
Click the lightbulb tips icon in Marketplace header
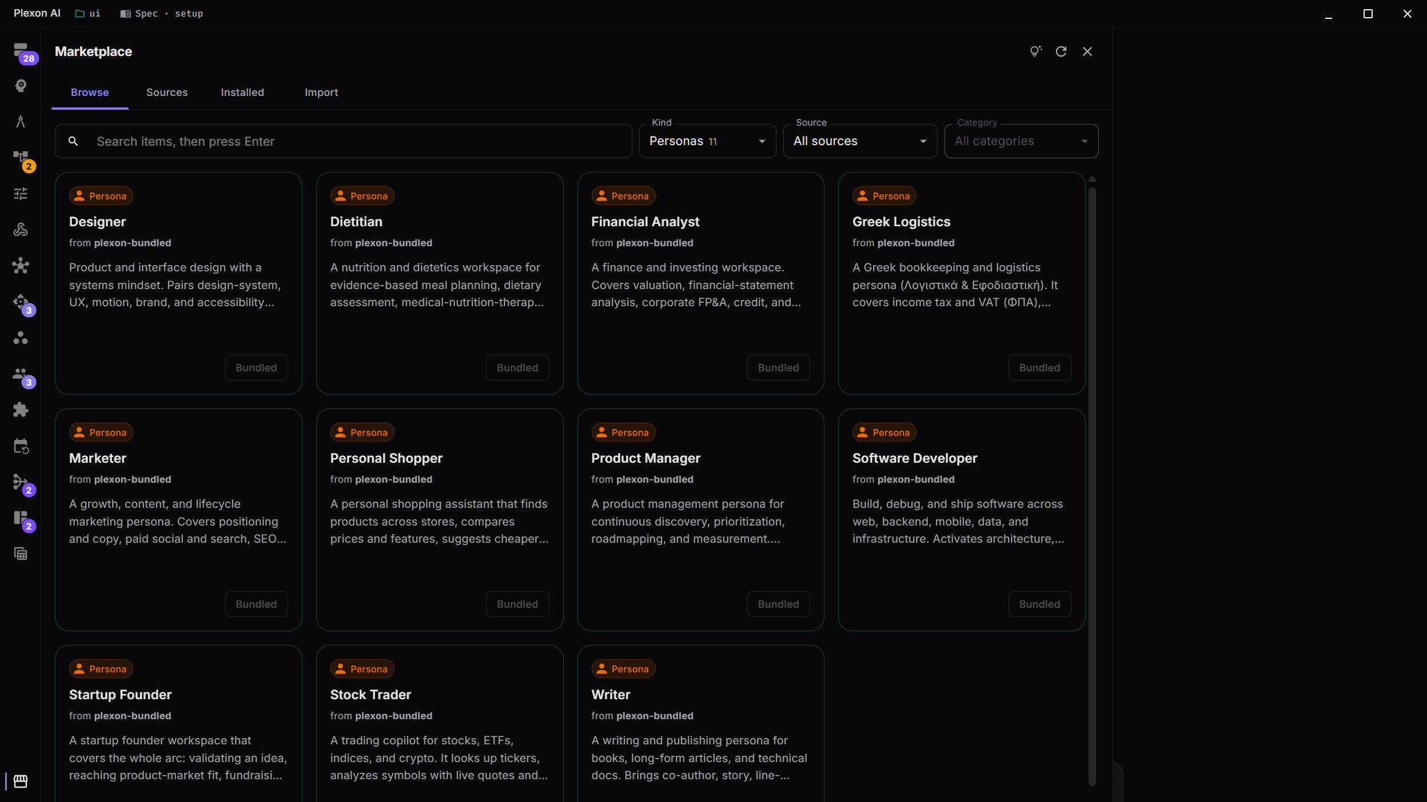(x=1035, y=51)
